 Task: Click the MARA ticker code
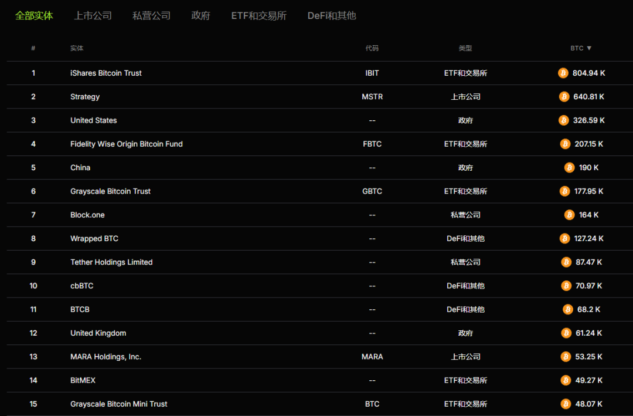372,357
